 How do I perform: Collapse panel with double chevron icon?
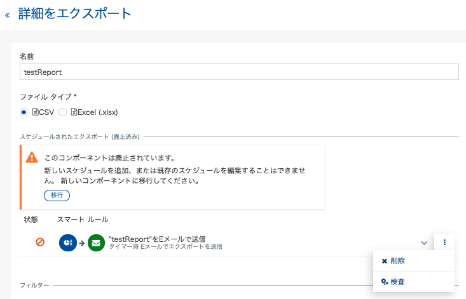(7, 15)
